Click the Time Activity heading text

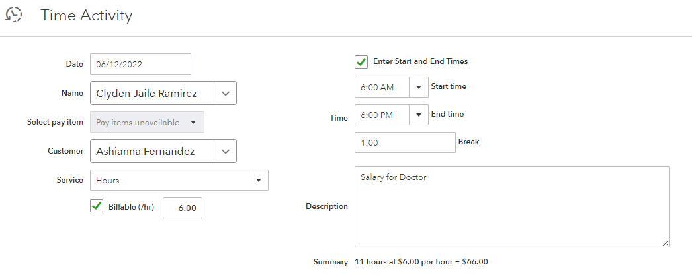tap(87, 15)
